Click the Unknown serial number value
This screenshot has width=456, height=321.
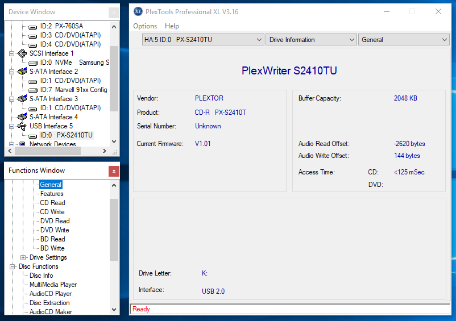coord(208,126)
